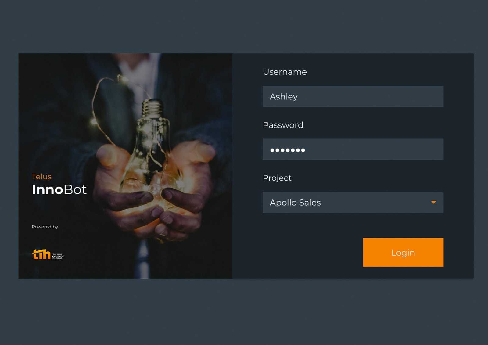Click the light bulb's metal screw base
The height and width of the screenshot is (345, 488).
(x=153, y=109)
